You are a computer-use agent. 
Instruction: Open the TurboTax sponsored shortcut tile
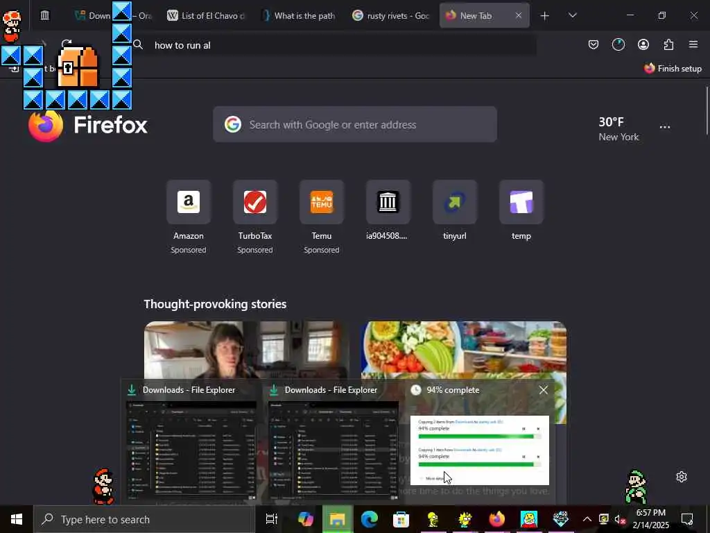[255, 202]
